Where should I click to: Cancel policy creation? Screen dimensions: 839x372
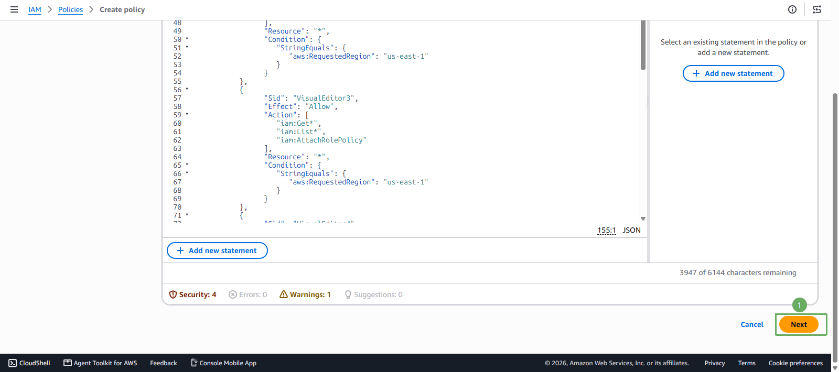[x=752, y=324]
